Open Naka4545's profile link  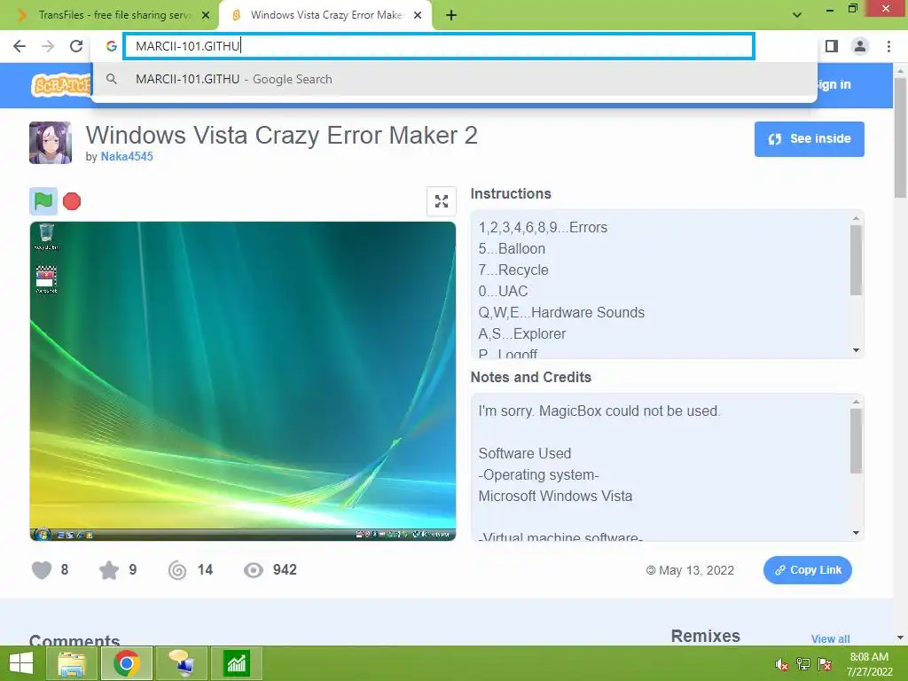[x=127, y=156]
